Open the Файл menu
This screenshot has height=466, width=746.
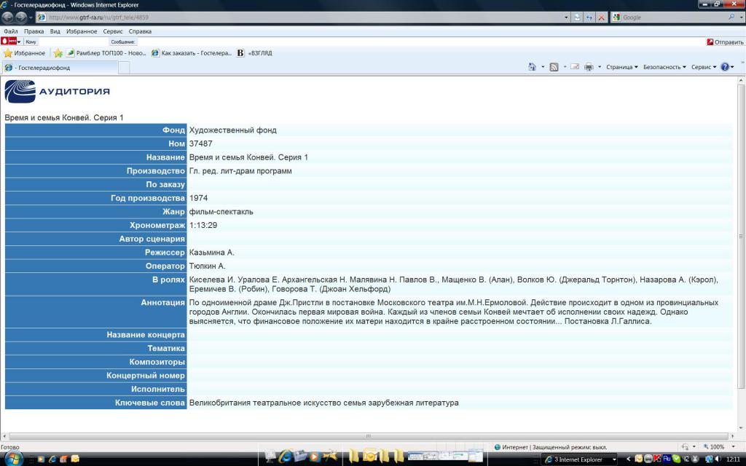click(x=11, y=31)
